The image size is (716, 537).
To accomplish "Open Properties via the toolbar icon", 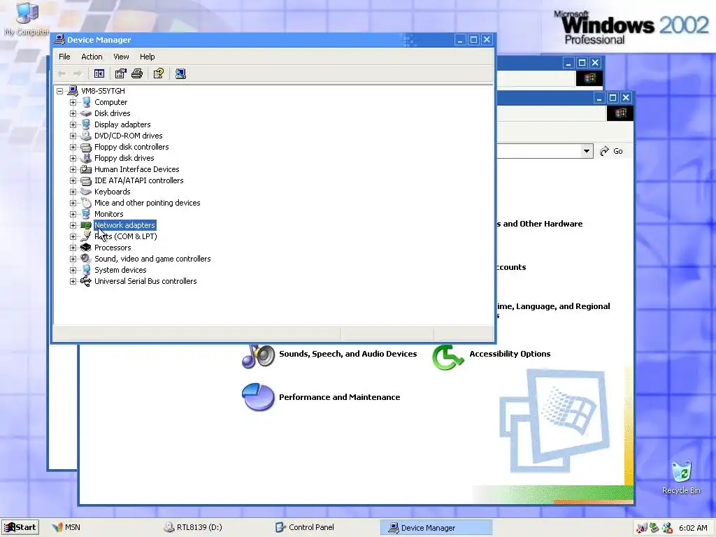I will point(120,73).
